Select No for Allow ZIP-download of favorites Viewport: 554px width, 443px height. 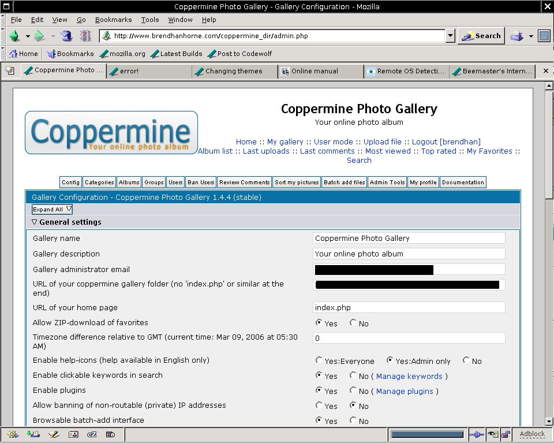(353, 322)
